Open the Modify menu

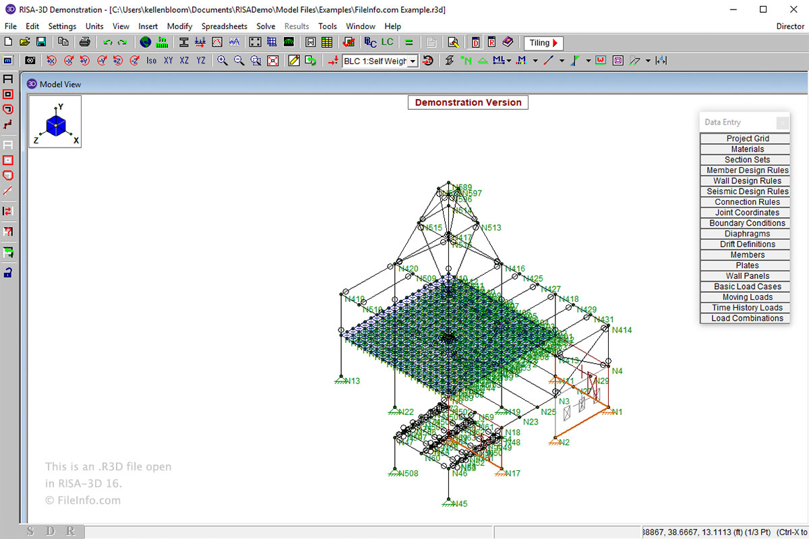point(180,26)
